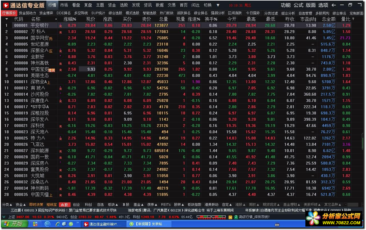The width and height of the screenshot is (366, 230).
Task: Expand the 期货现货▲ menu
Action: click(x=271, y=205)
